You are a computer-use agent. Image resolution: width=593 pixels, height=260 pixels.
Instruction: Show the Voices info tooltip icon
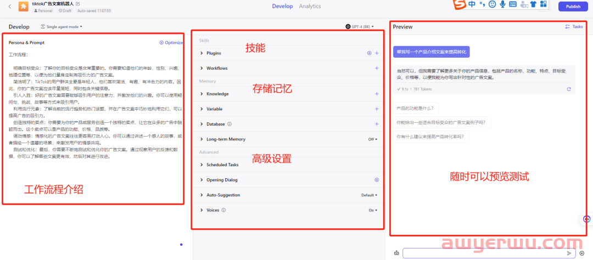point(223,210)
